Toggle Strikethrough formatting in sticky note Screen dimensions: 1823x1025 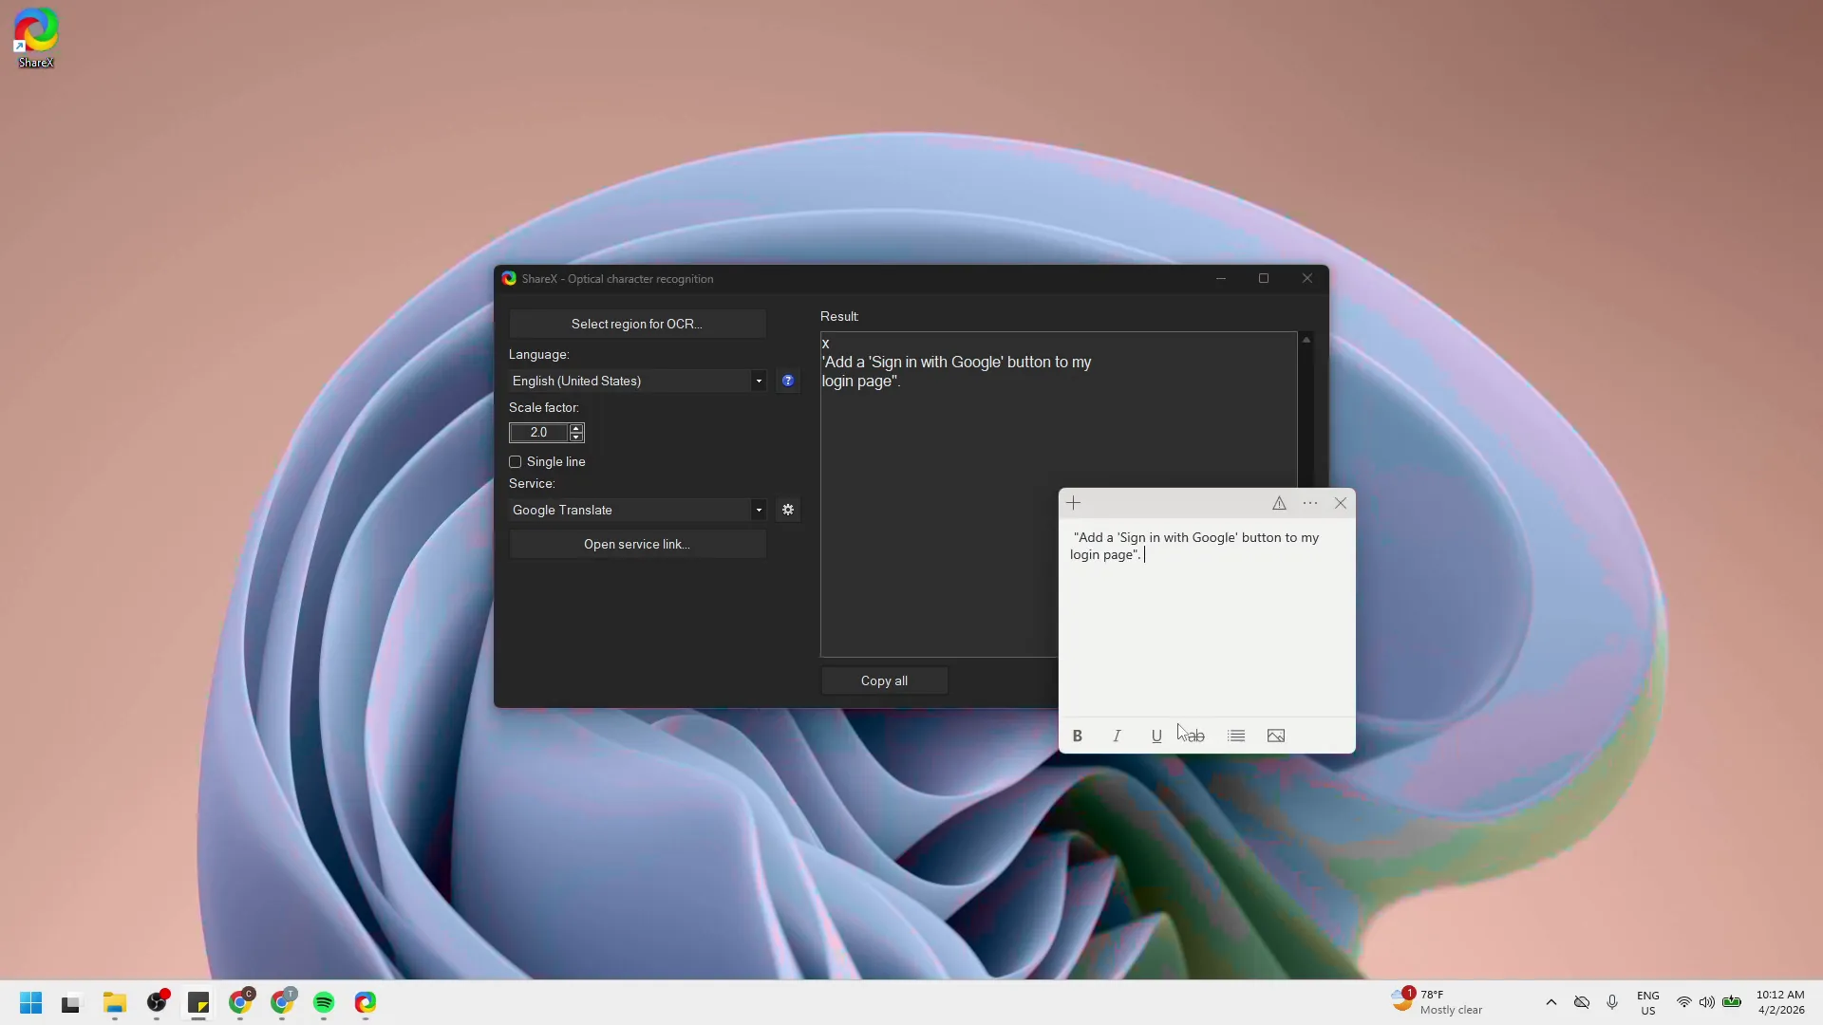1195,736
